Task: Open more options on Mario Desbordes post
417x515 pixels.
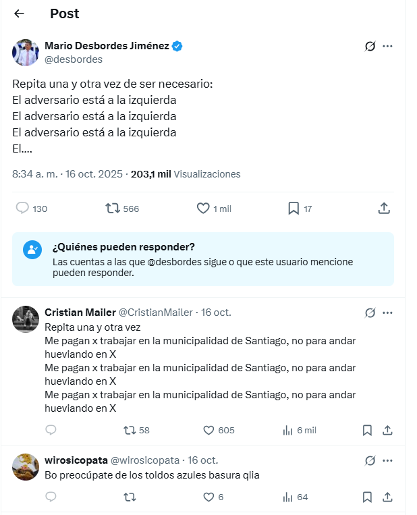Action: point(387,47)
